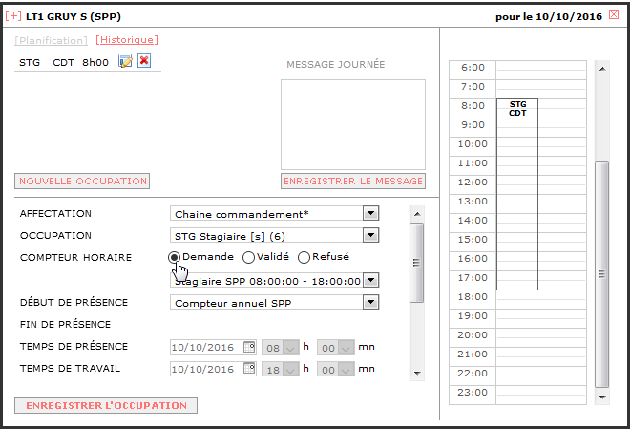Open the Compteur annuel SPP dropdown

[370, 302]
